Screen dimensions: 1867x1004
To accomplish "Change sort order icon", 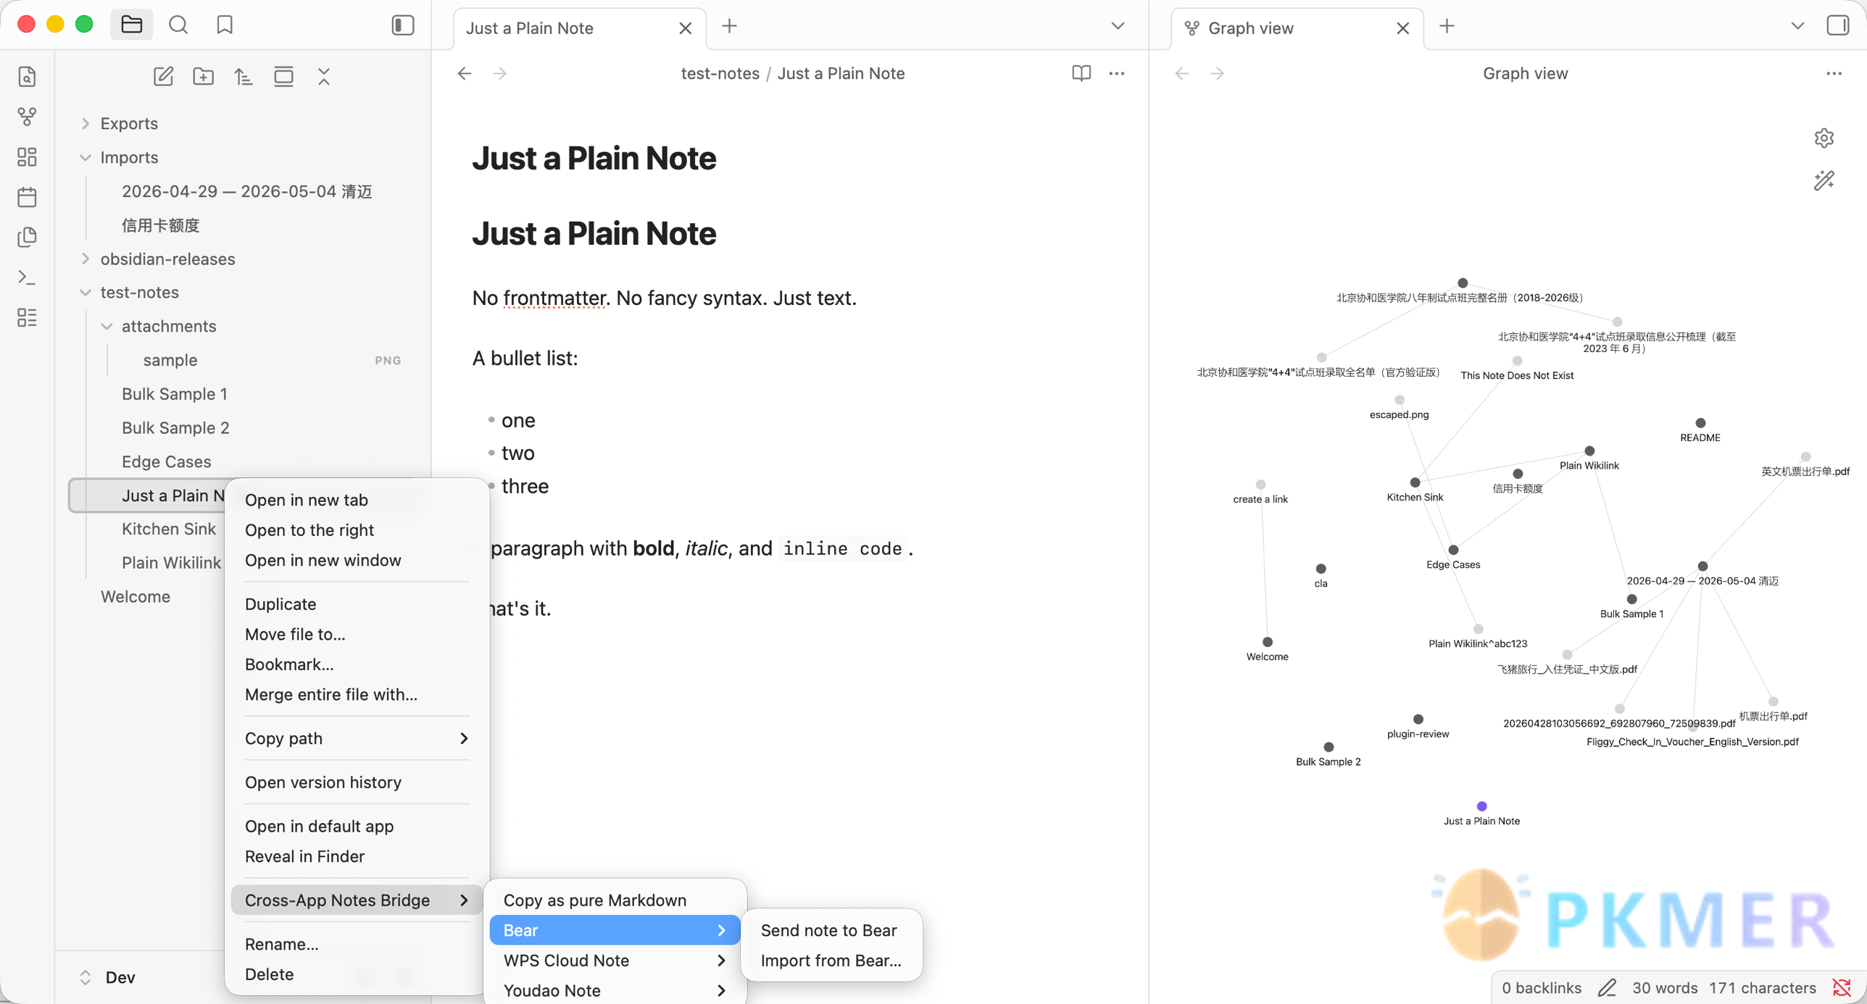I will [244, 76].
